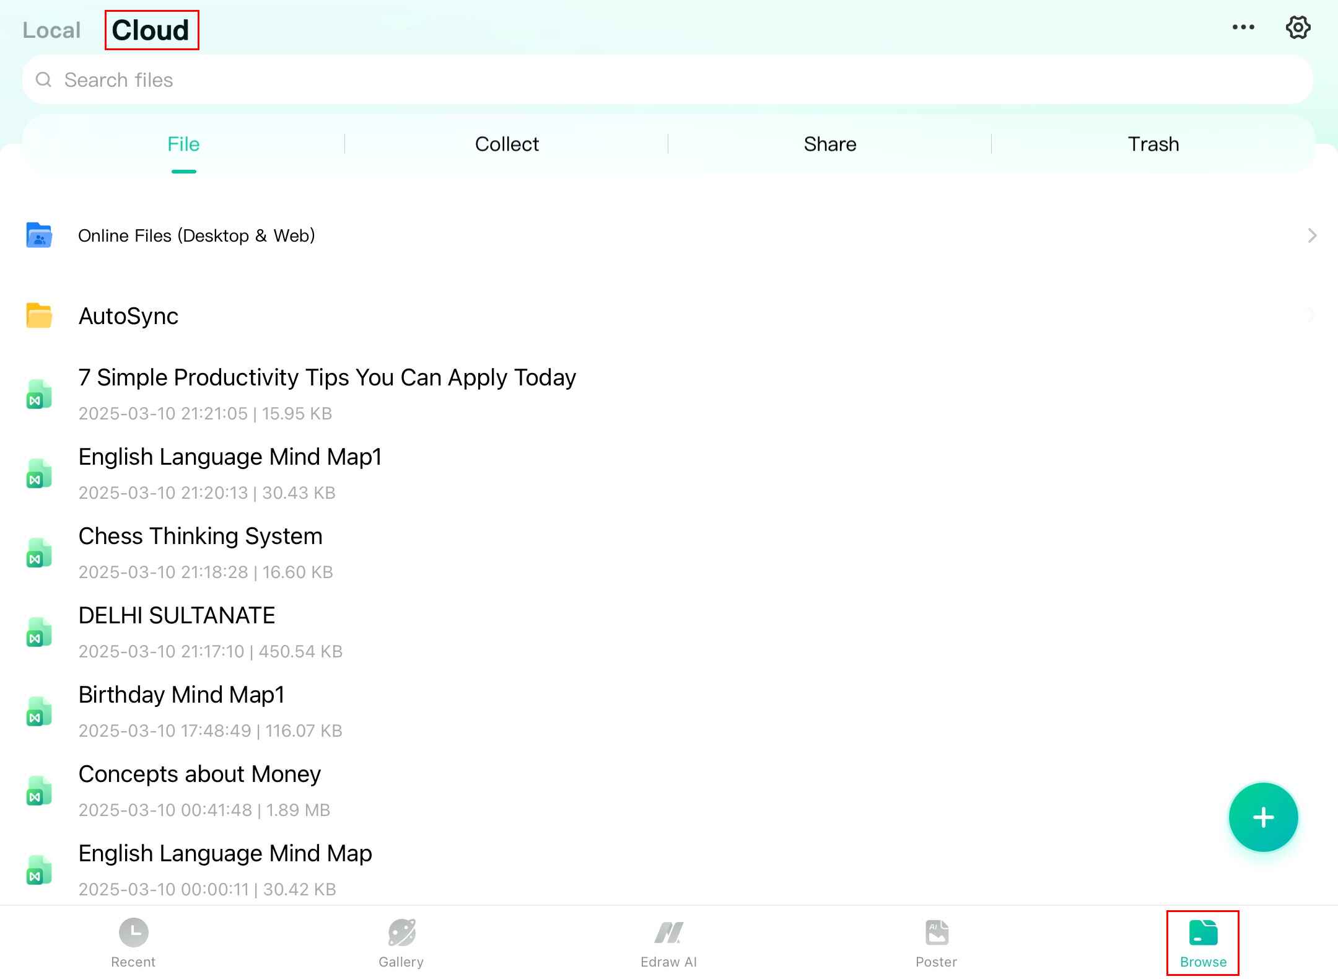1338x979 pixels.
Task: Open the Concepts about Money file
Action: pyautogui.click(x=199, y=775)
